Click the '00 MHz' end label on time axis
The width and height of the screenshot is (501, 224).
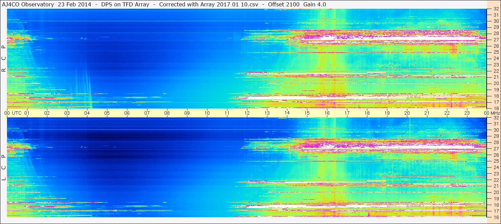(x=491, y=113)
